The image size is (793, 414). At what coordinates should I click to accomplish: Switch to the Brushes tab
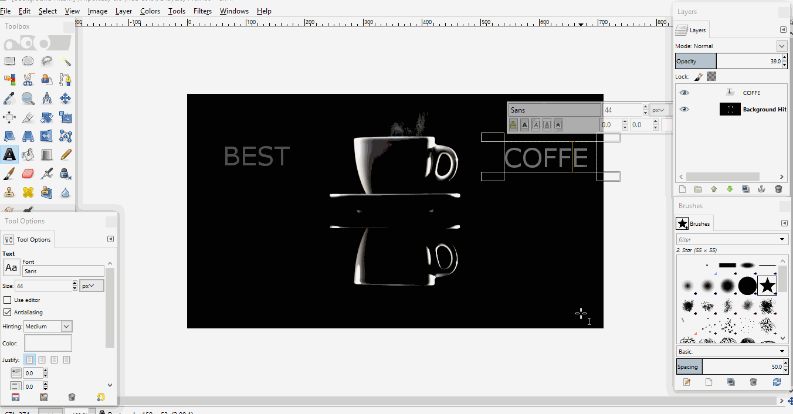pyautogui.click(x=694, y=223)
